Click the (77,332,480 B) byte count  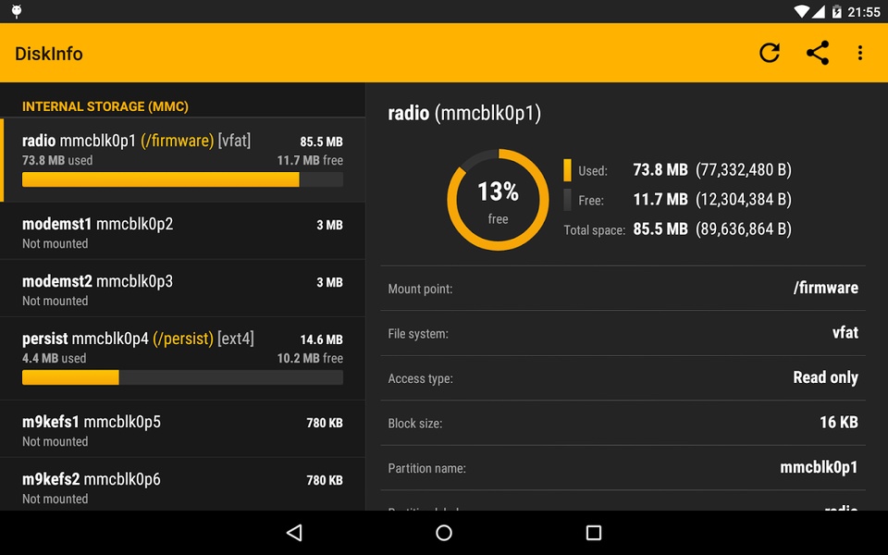(x=744, y=170)
